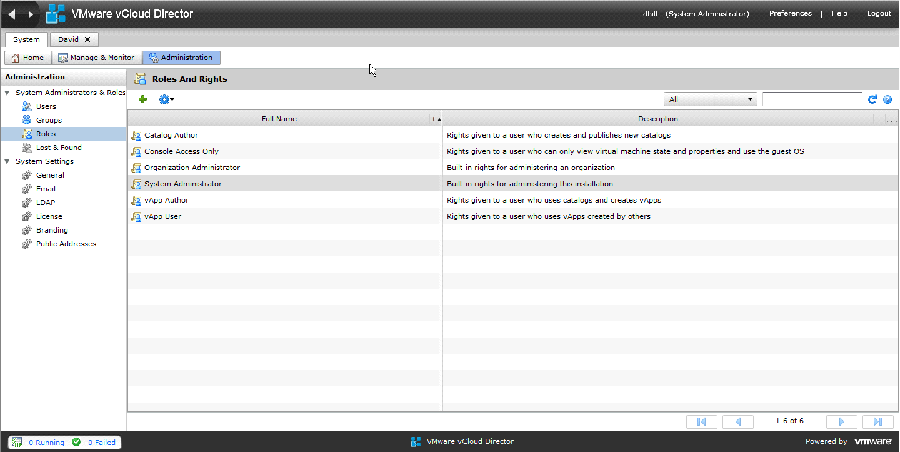Select the Lost & Found tree item
900x452 pixels.
pos(59,148)
